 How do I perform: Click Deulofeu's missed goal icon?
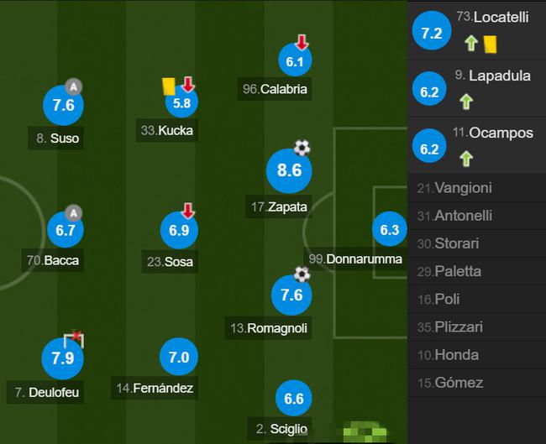coord(74,339)
